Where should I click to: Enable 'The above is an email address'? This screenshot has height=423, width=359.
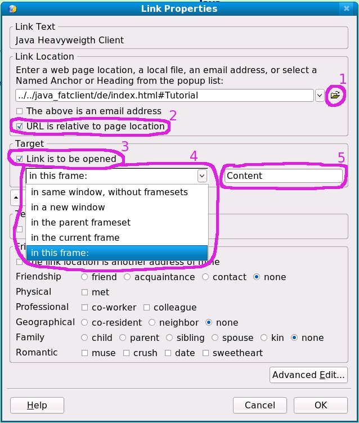click(x=20, y=111)
